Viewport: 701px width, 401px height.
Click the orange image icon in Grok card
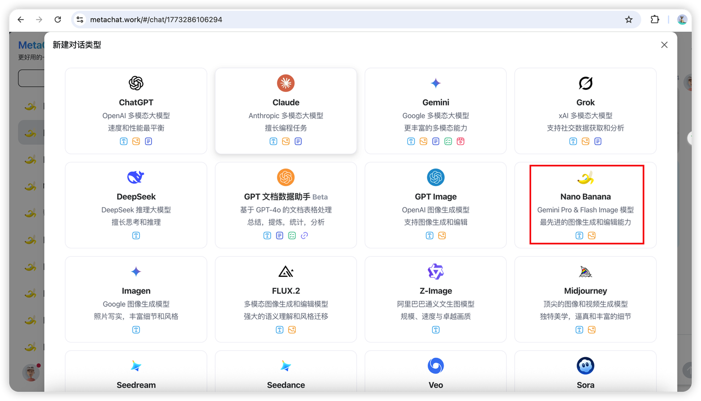coord(585,141)
